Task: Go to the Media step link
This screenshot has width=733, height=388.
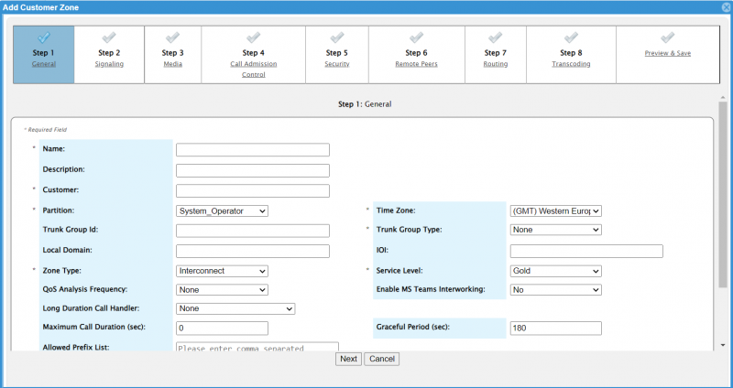Action: pyautogui.click(x=172, y=64)
